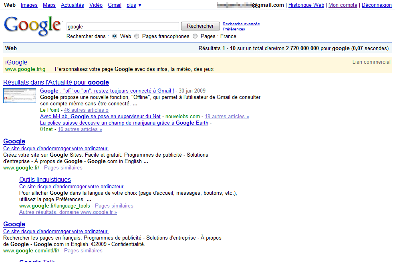Expand Autres résultats, domaine www.google.fr

coord(68,212)
